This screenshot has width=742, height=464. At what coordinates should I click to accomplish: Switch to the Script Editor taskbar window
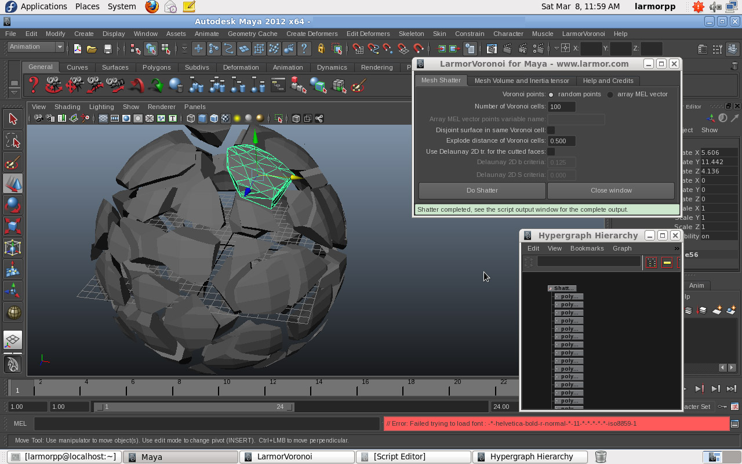[413, 457]
